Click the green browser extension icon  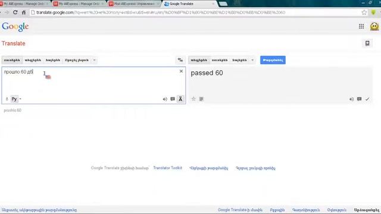373,12
